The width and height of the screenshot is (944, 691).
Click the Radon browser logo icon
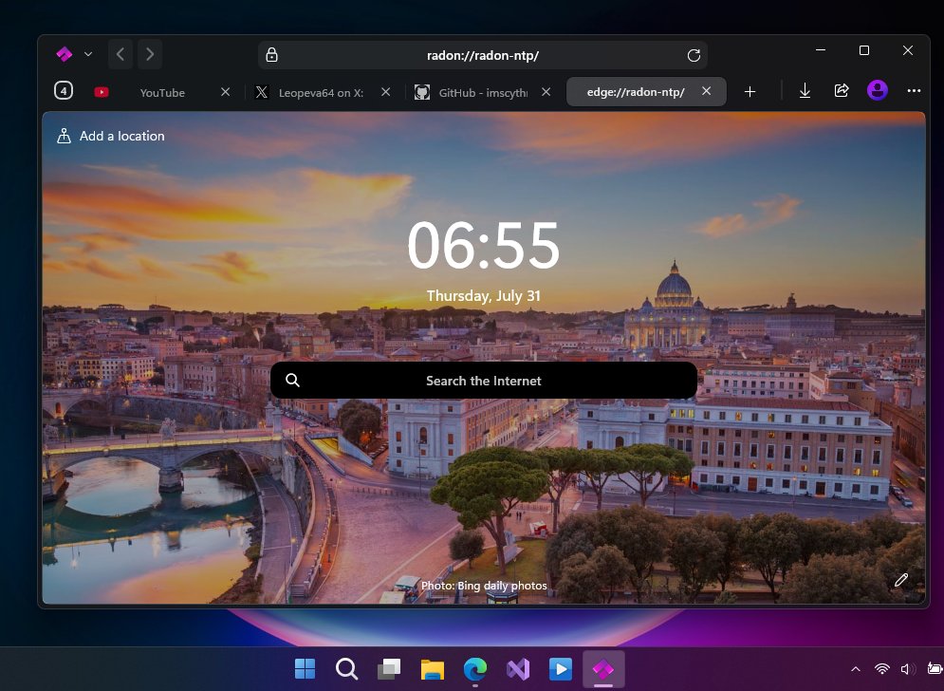tap(65, 54)
